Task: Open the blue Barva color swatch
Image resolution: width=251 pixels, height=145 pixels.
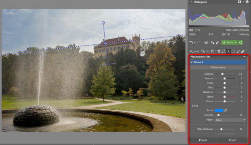Action: coord(219,110)
